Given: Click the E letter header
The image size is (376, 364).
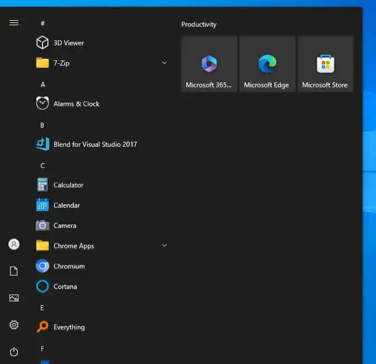Looking at the screenshot, I should [x=42, y=308].
